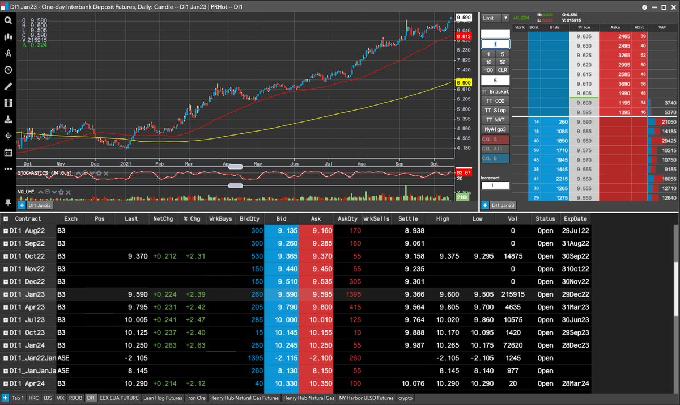
Task: Open the crypto workspace tab
Action: [x=405, y=398]
